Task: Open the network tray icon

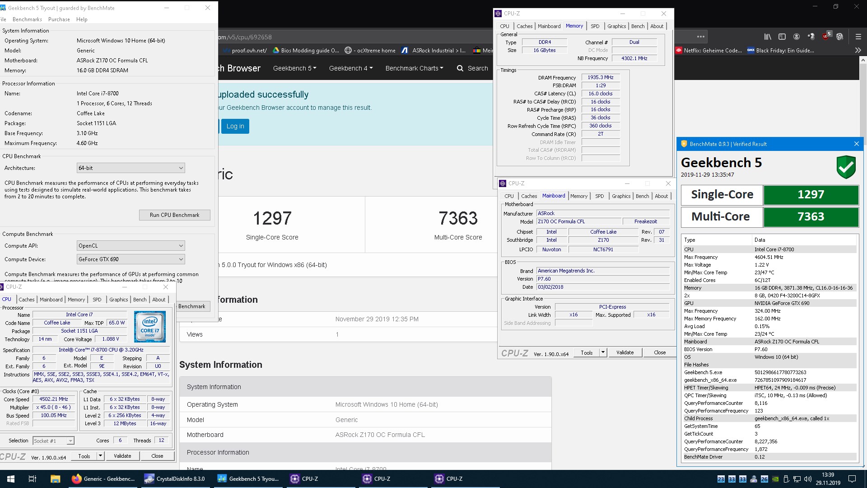Action: [797, 479]
